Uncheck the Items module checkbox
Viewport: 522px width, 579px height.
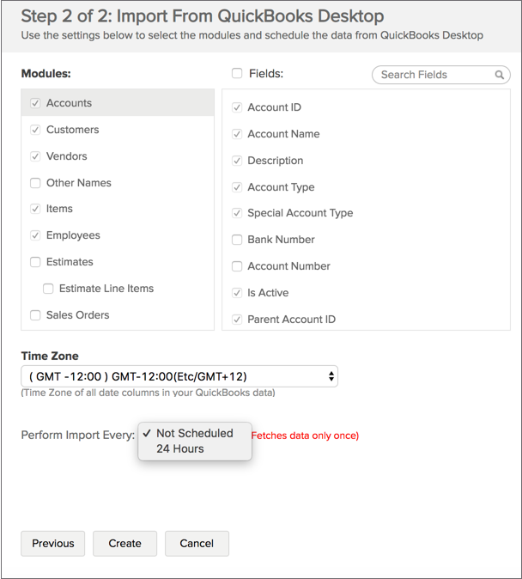[35, 209]
